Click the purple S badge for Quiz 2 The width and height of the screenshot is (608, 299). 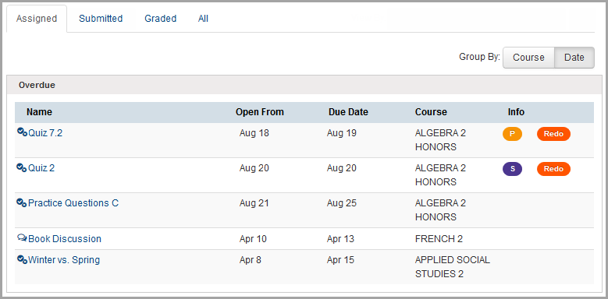point(512,169)
